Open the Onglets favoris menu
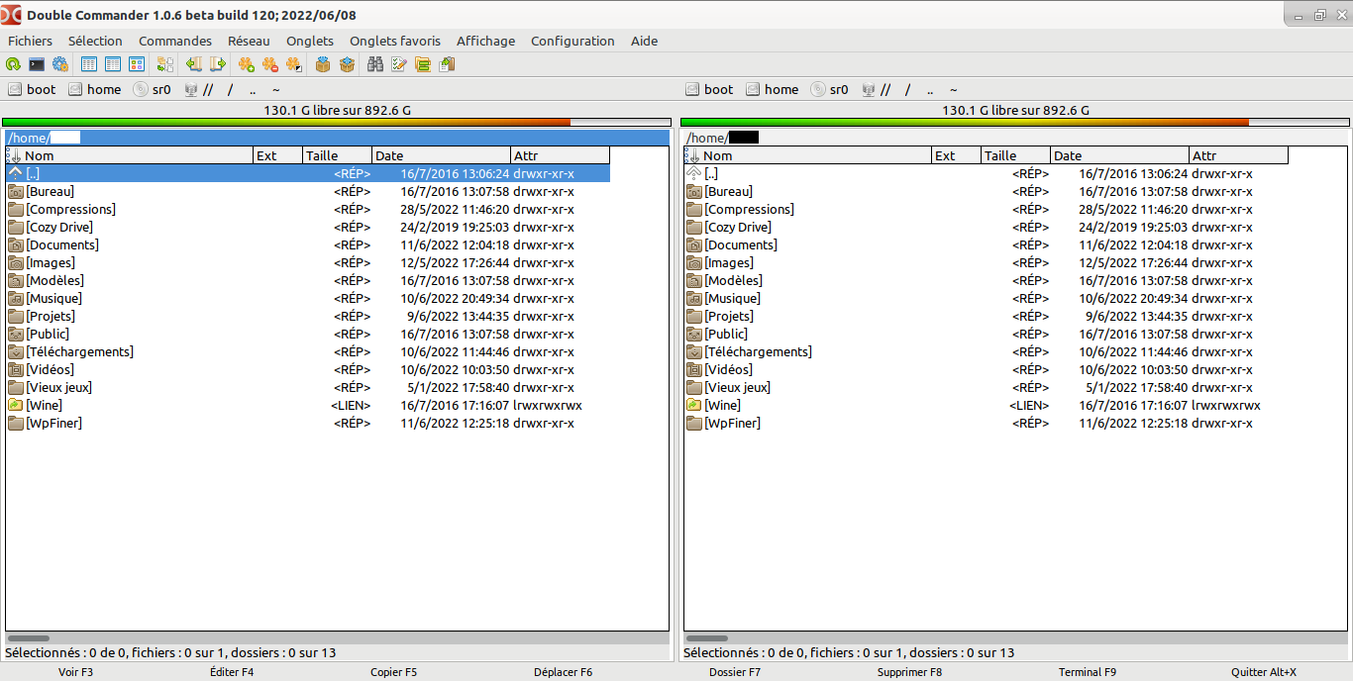This screenshot has height=681, width=1353. point(395,41)
